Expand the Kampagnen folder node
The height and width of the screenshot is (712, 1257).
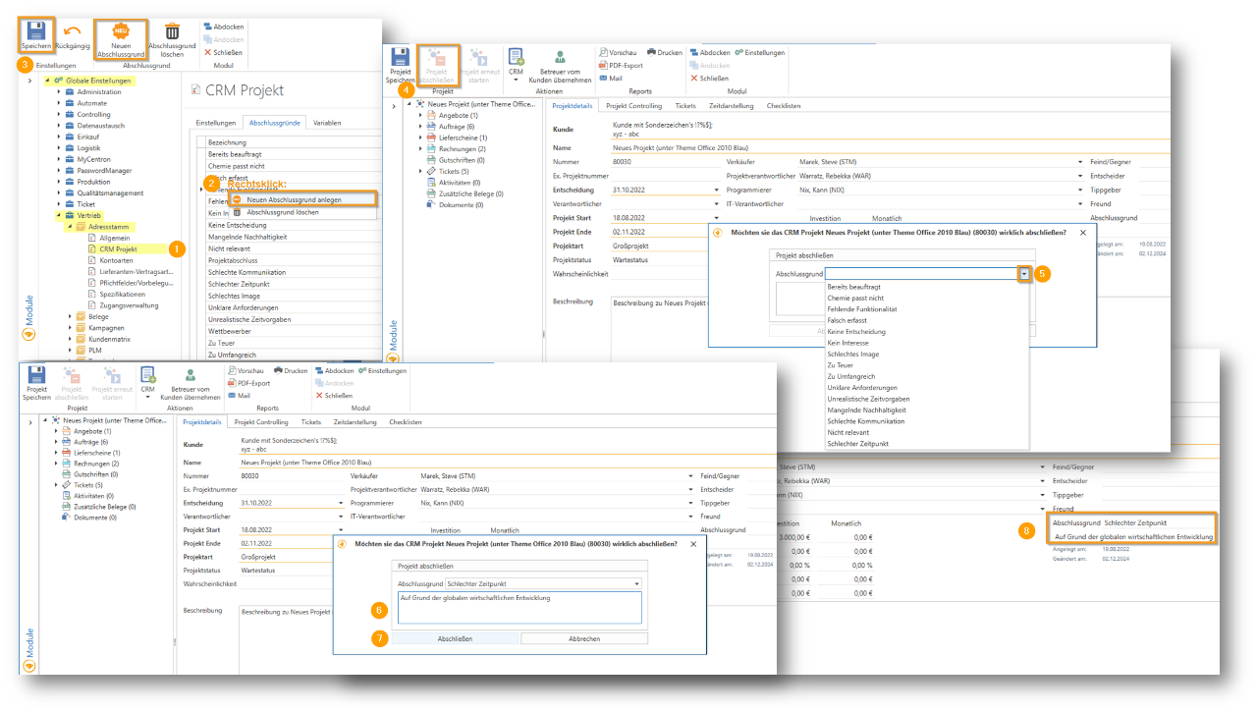70,328
